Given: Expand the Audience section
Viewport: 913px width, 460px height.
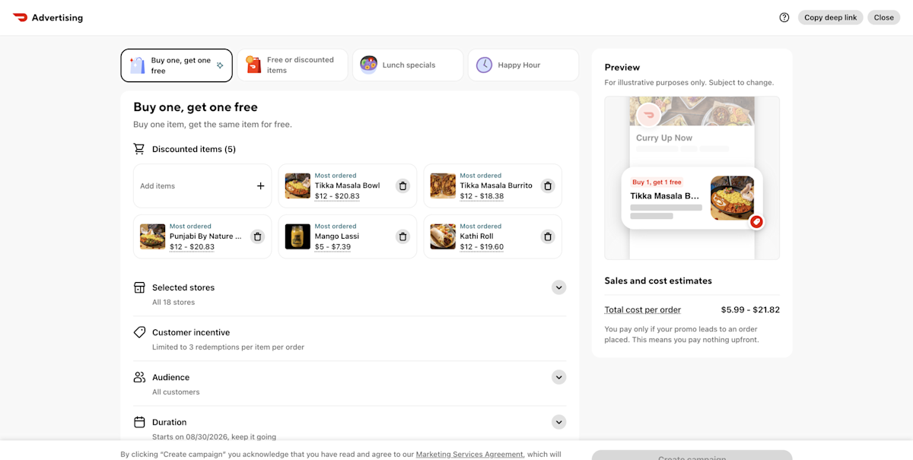Looking at the screenshot, I should pyautogui.click(x=558, y=377).
